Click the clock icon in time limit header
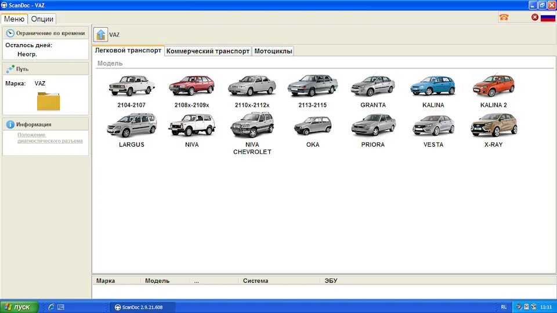 10,33
